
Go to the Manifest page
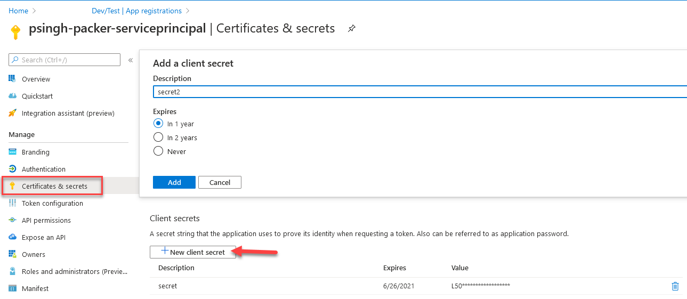click(x=35, y=288)
